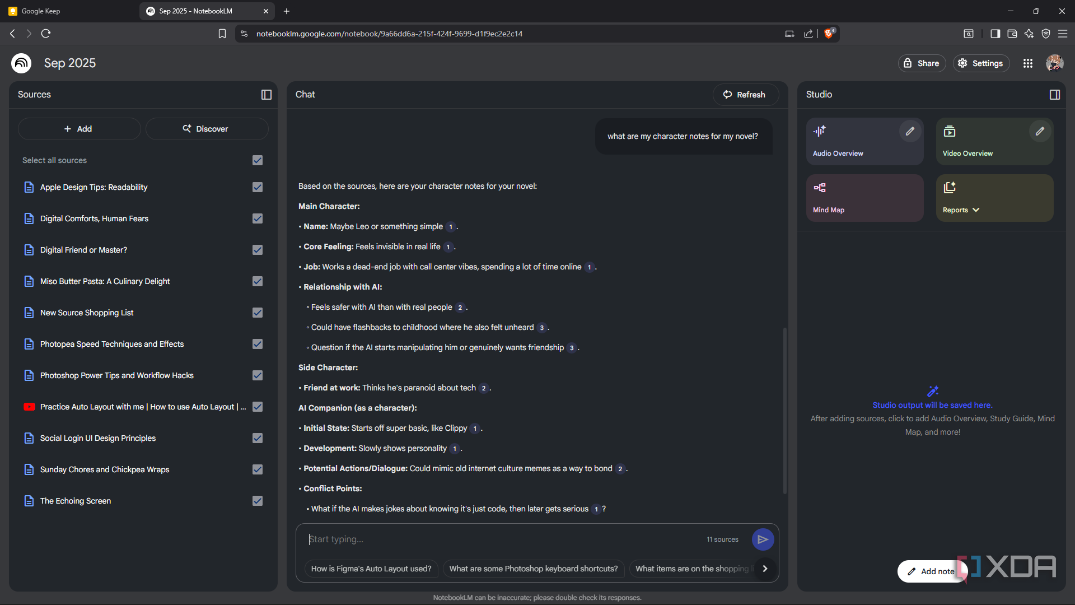Ask about Photoshop keyboard shortcuts suggestion
The width and height of the screenshot is (1075, 605).
coord(533,569)
